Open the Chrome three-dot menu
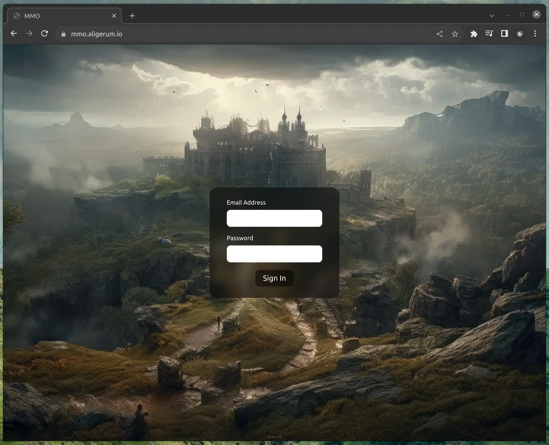 tap(535, 34)
